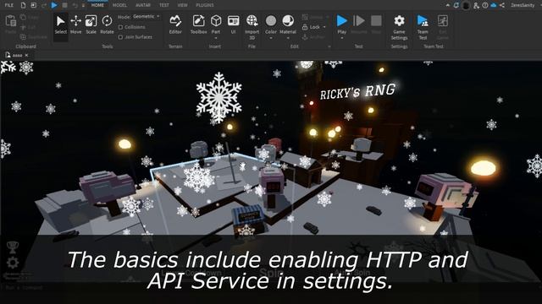Switch to the MODEL ribbon tab

[x=119, y=5]
